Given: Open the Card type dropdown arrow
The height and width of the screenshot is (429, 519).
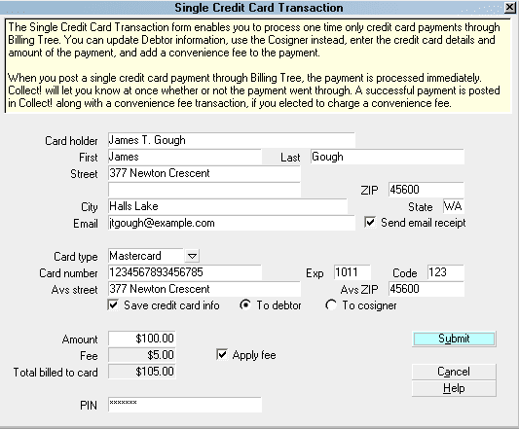Looking at the screenshot, I should click(x=192, y=256).
